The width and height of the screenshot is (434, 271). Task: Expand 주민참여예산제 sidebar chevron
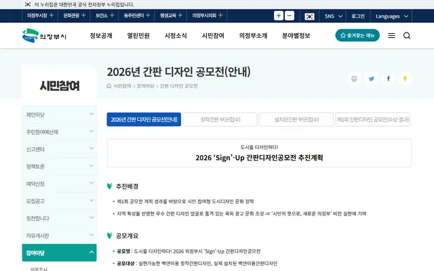tap(92, 131)
